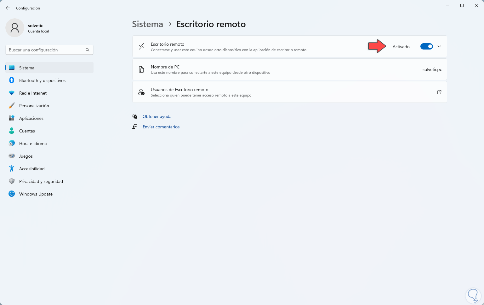Open the Sistema section in the sidebar
The width and height of the screenshot is (484, 305).
[x=27, y=68]
